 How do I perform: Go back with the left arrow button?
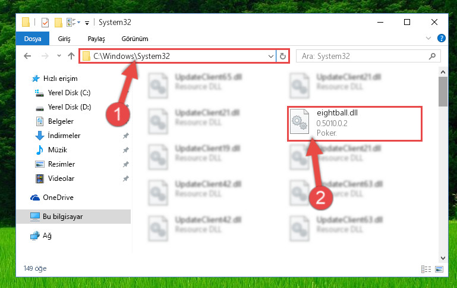(27, 56)
